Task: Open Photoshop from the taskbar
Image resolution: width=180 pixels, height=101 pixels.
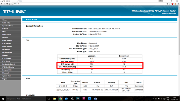Action: 90,99
